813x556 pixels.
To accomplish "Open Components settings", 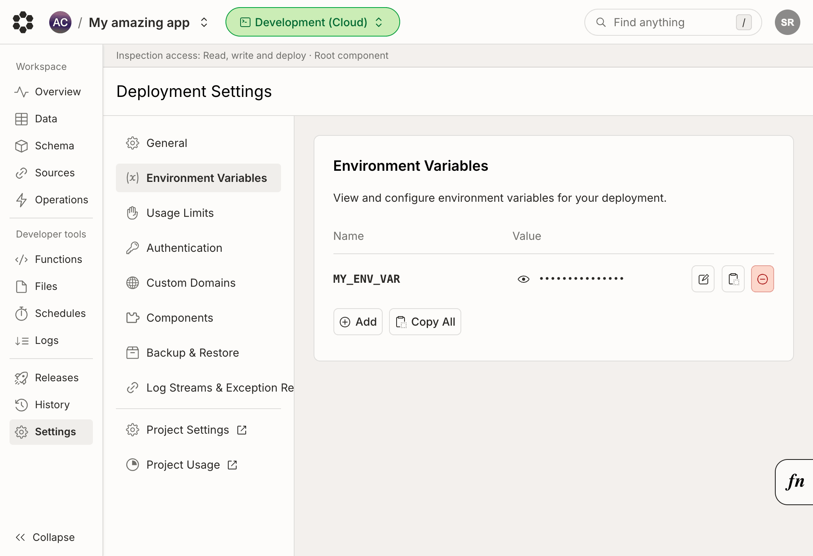I will [198, 318].
